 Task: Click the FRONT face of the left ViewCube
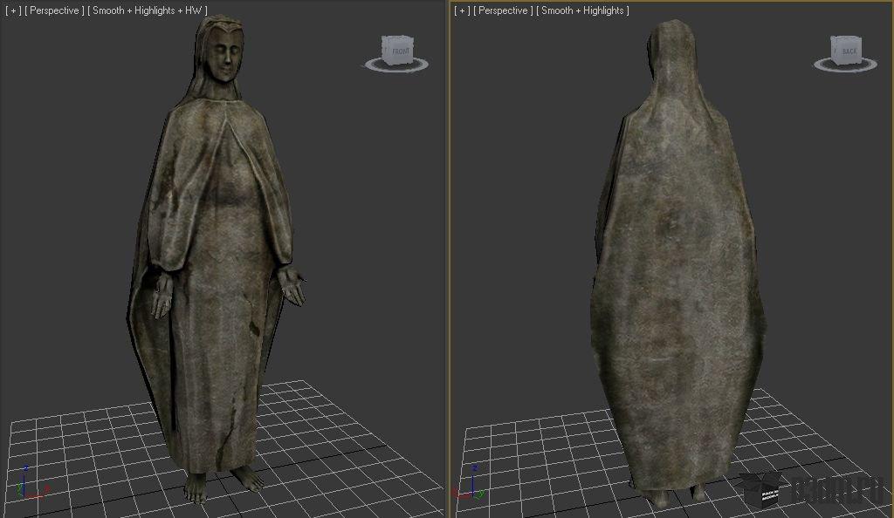pos(399,51)
